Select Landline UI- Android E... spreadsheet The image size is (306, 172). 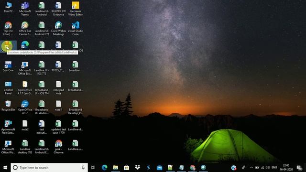click(x=42, y=147)
